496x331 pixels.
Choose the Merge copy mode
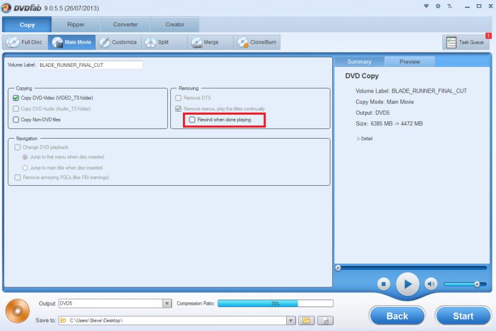[210, 42]
